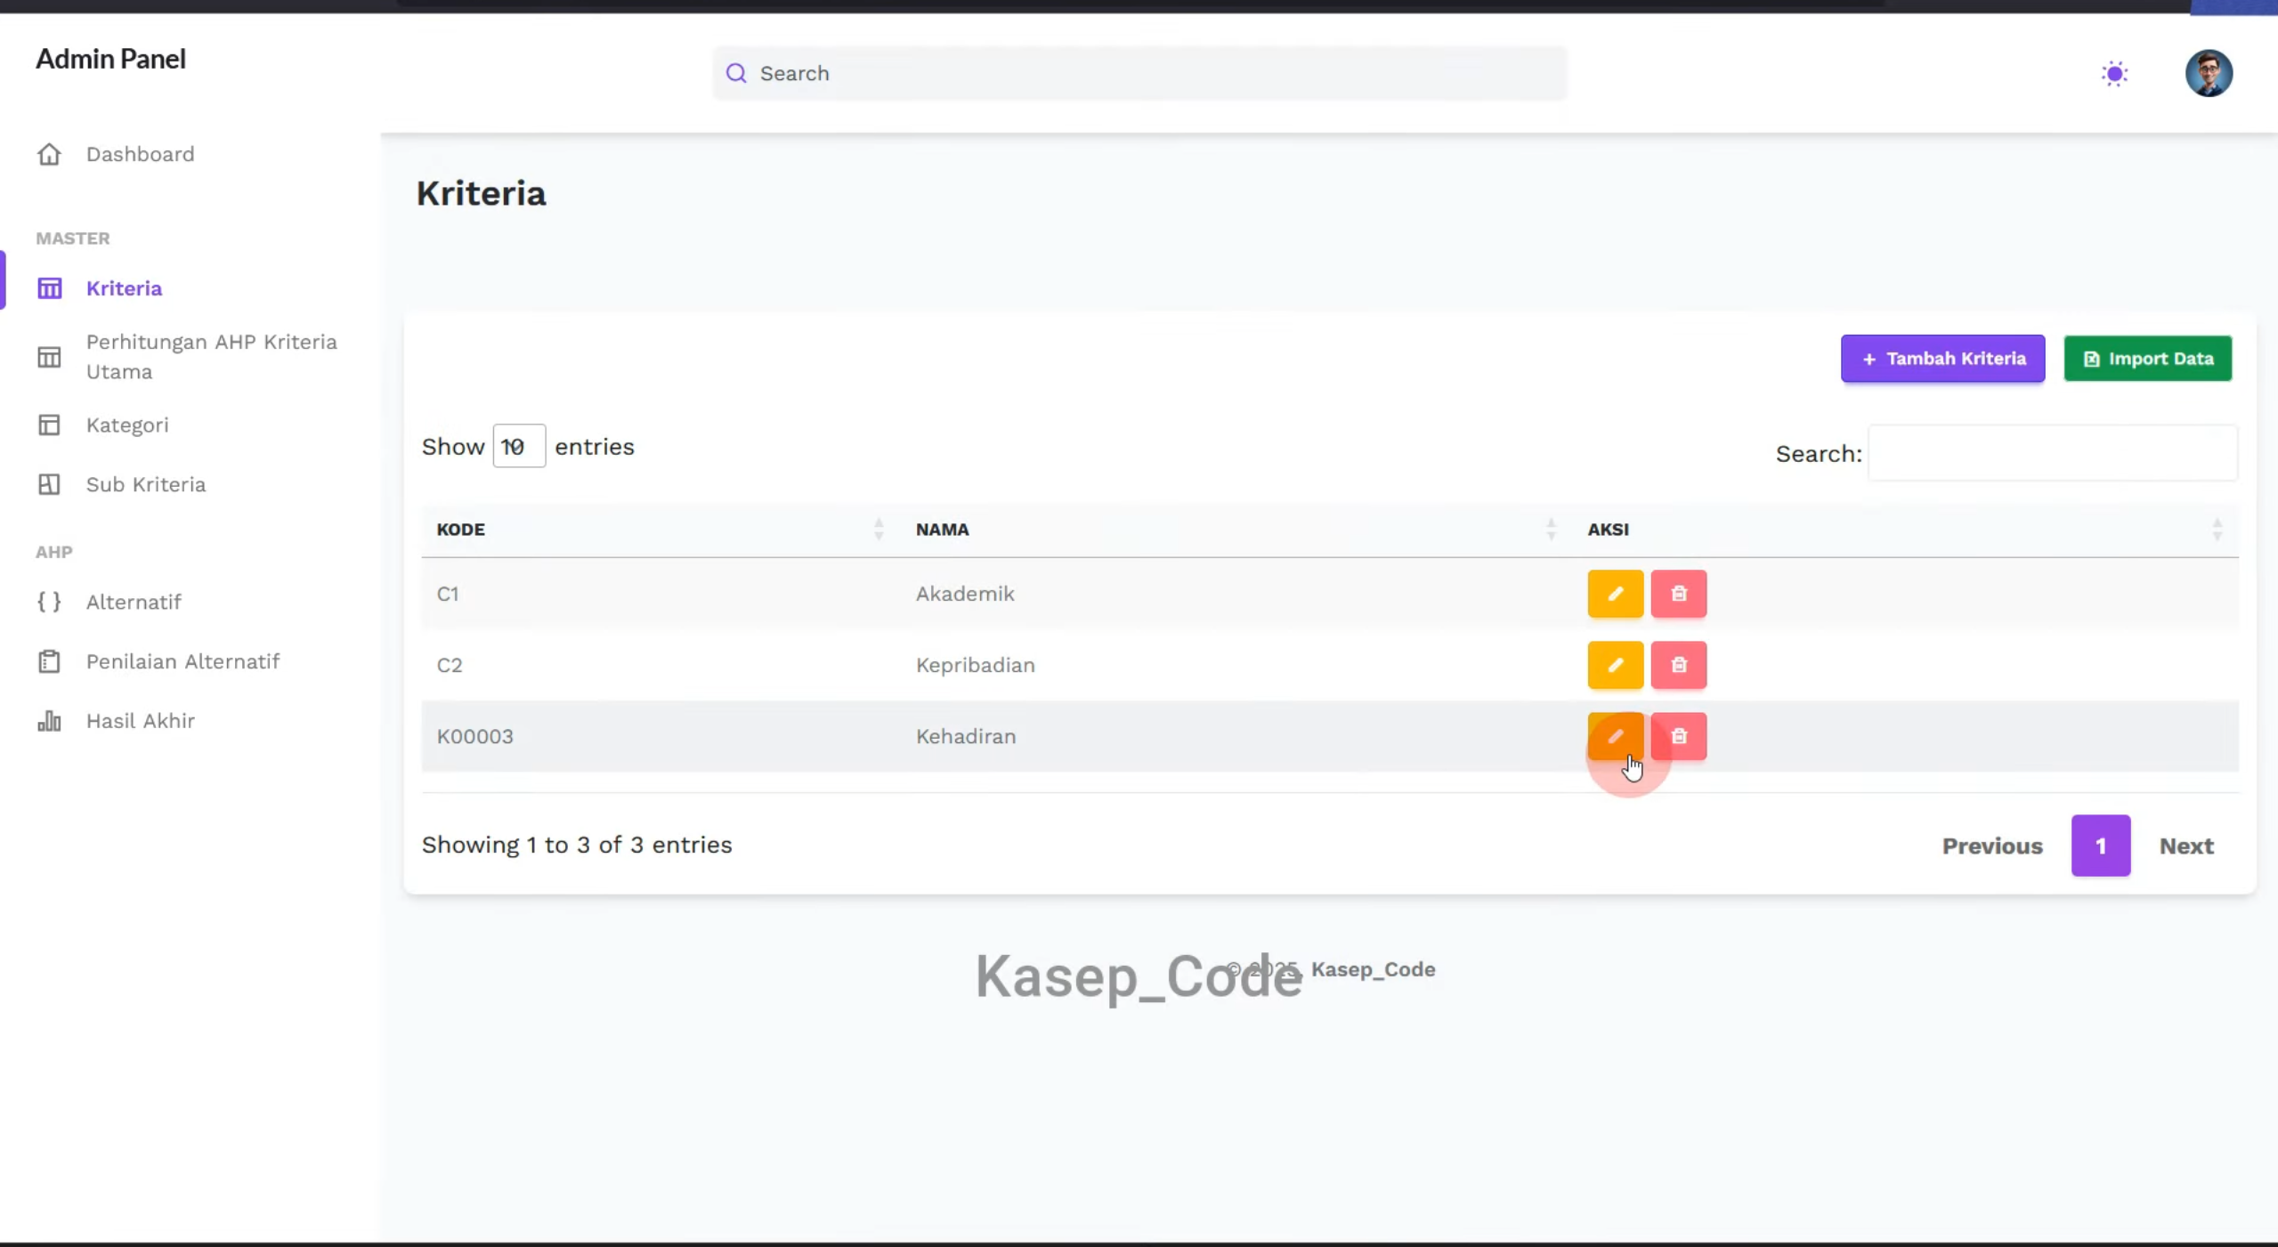Click the Alternatif curly braces icon
The image size is (2278, 1247).
pyautogui.click(x=49, y=602)
